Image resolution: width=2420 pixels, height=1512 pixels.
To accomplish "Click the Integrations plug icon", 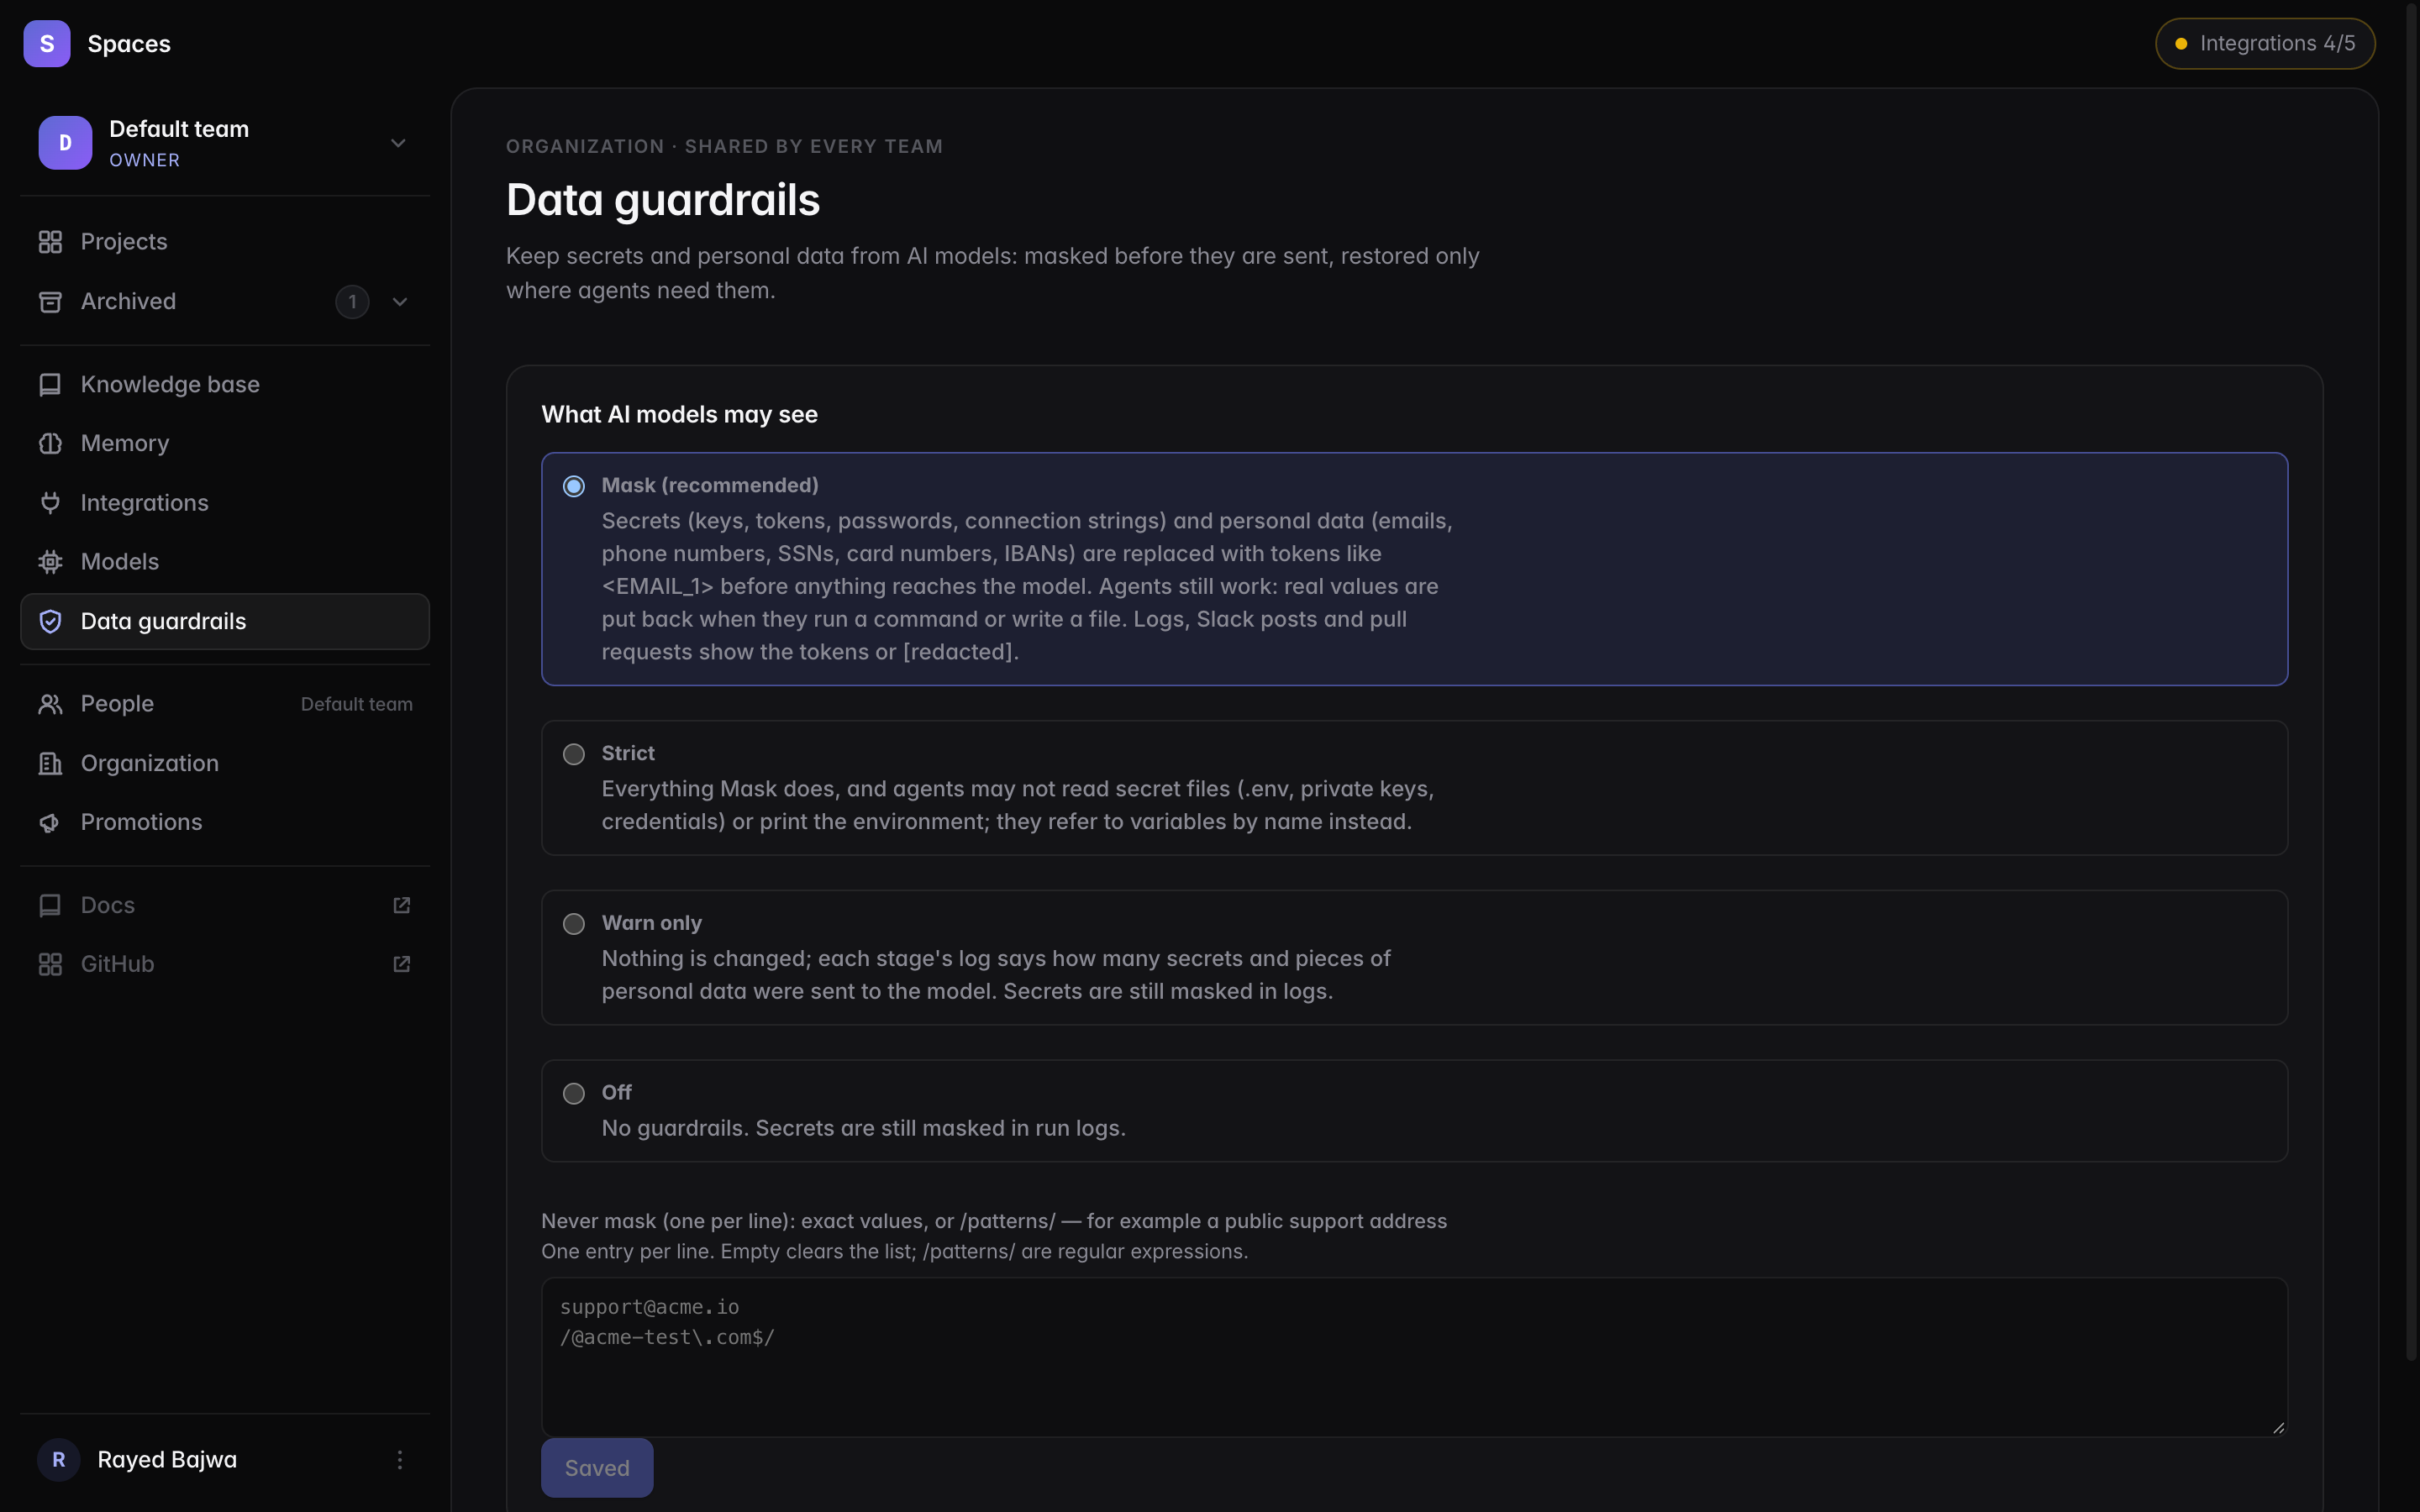I will coord(50,503).
